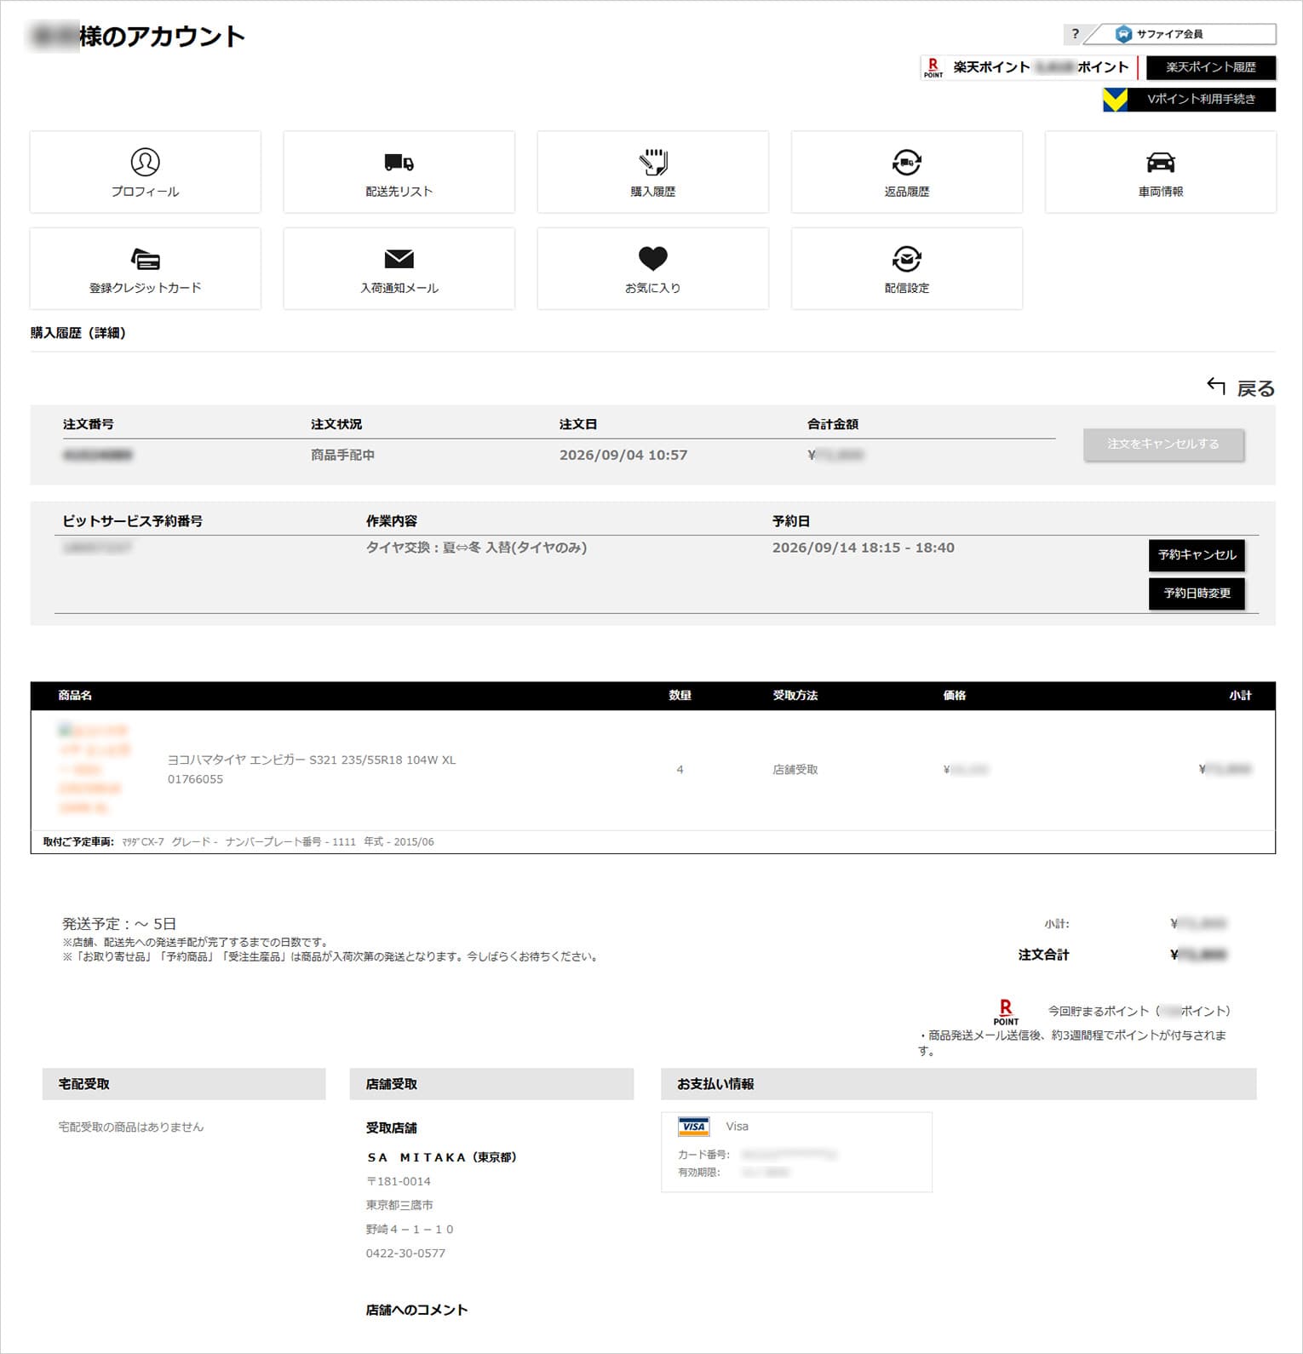Click the question mark help icon

coord(1075,34)
